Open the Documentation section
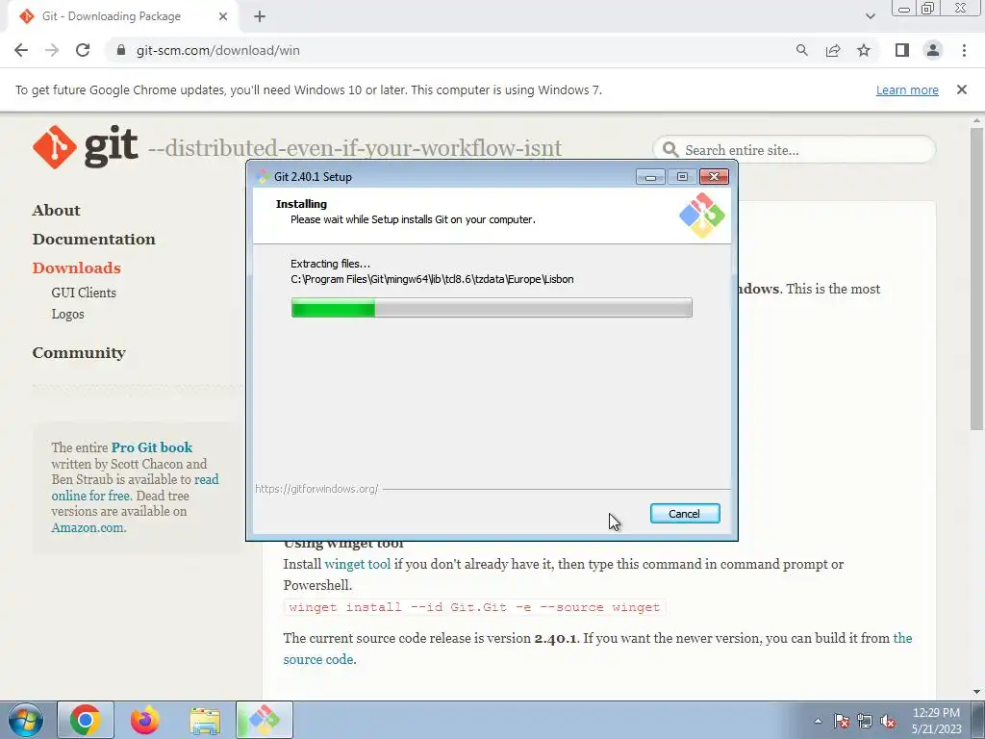The height and width of the screenshot is (739, 985). [x=93, y=239]
